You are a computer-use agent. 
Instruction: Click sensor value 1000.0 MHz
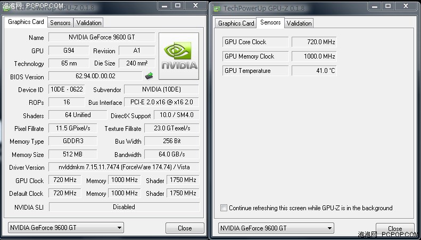[x=314, y=56]
